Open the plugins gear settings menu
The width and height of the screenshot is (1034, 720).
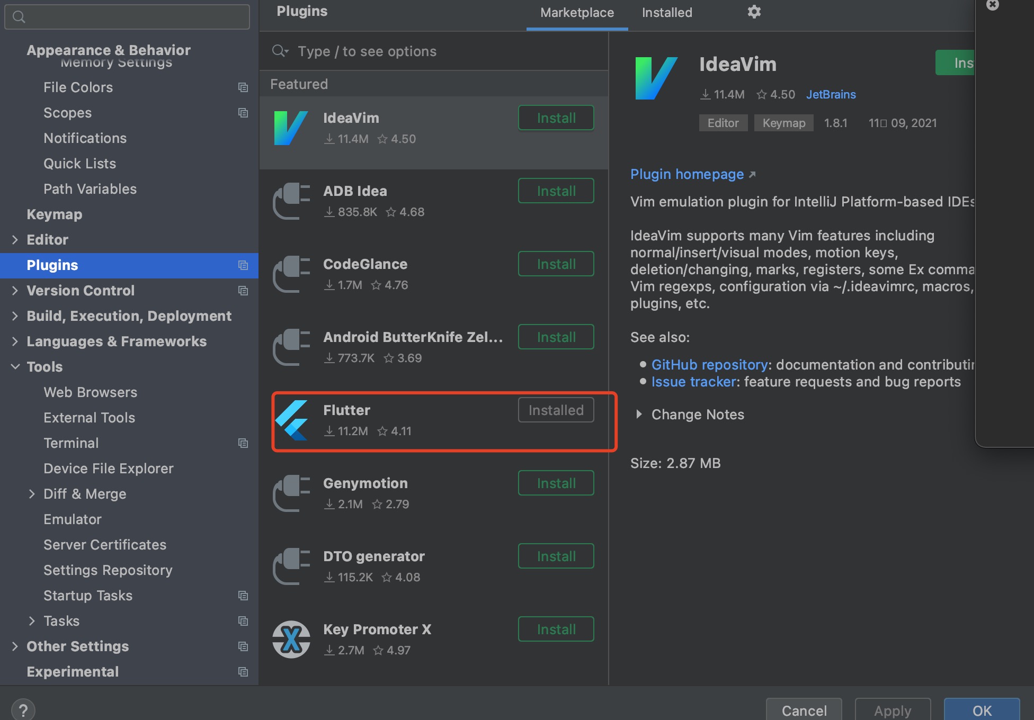click(754, 12)
